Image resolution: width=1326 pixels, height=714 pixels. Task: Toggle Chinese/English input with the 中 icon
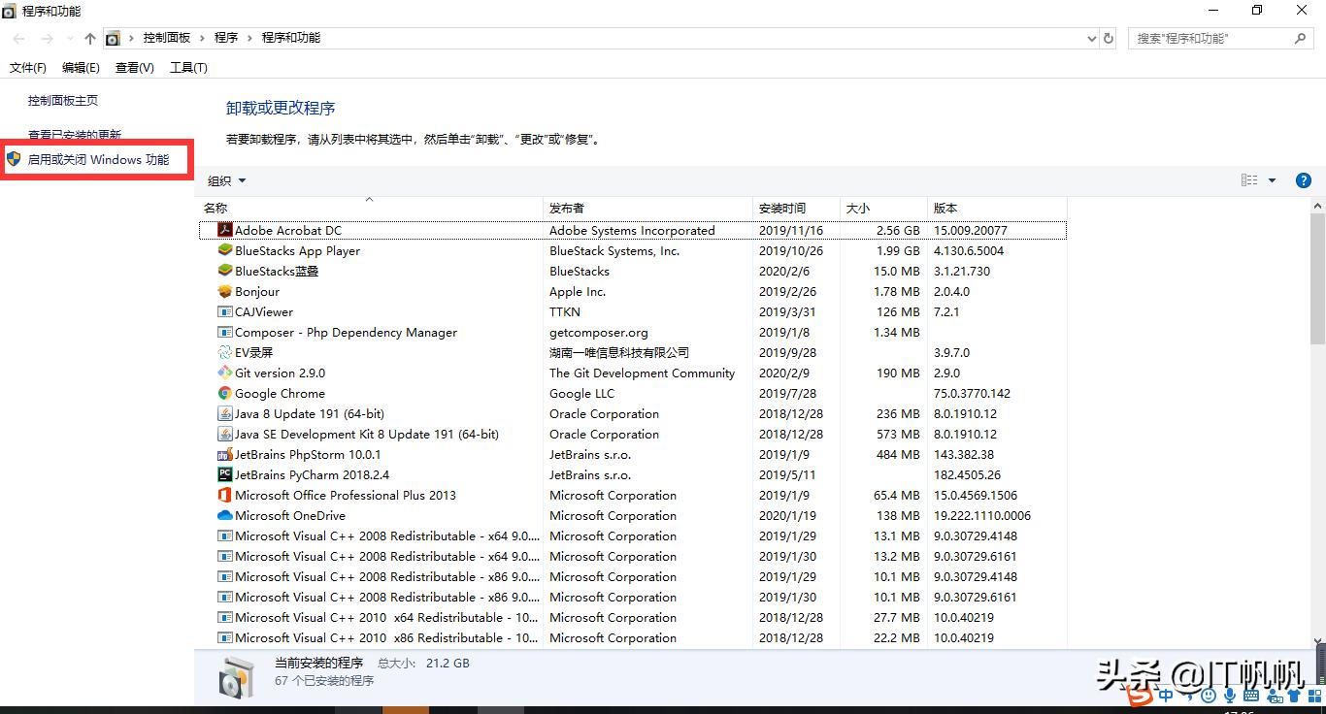[1167, 696]
